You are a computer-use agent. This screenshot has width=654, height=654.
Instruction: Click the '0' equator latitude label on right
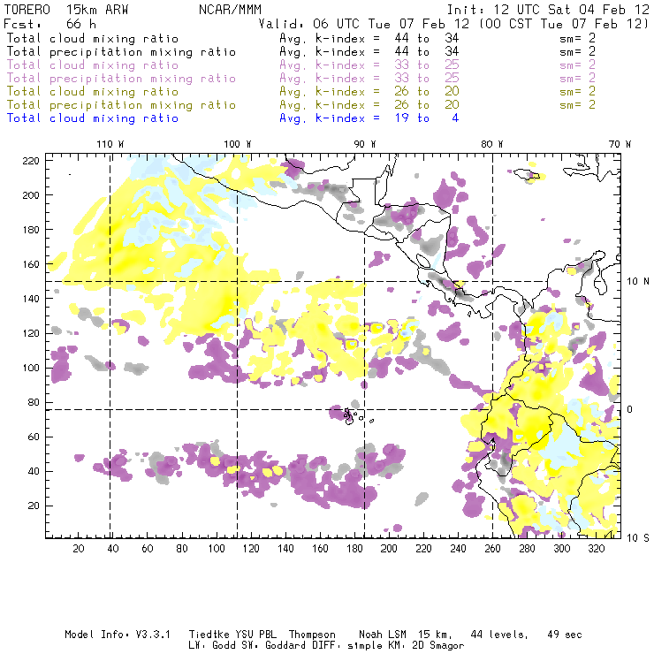630,409
